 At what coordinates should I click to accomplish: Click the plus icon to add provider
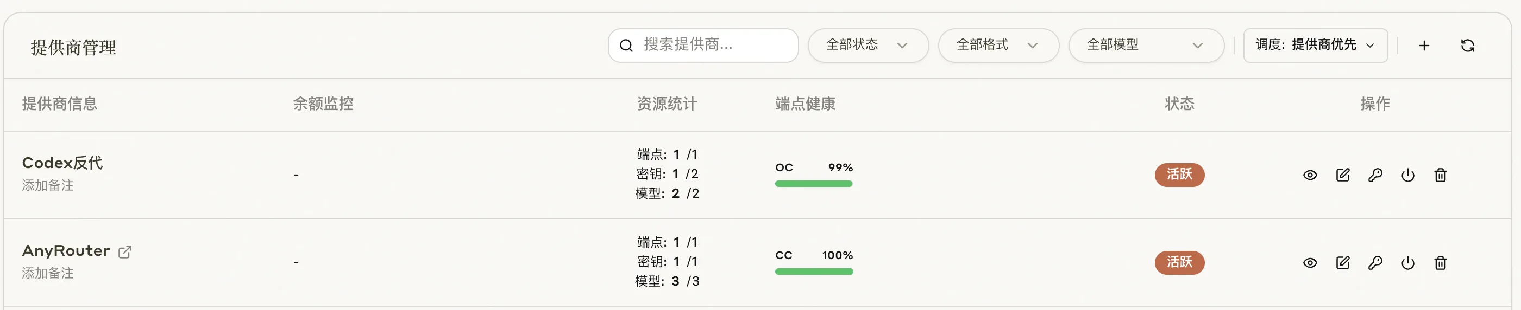1424,46
